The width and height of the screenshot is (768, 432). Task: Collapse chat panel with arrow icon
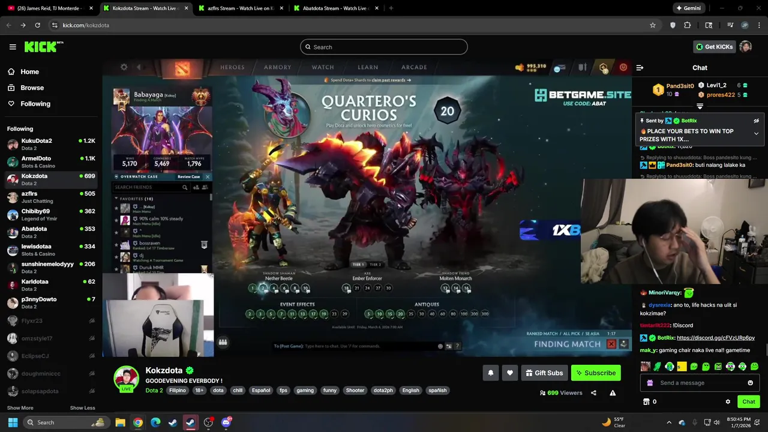click(640, 68)
